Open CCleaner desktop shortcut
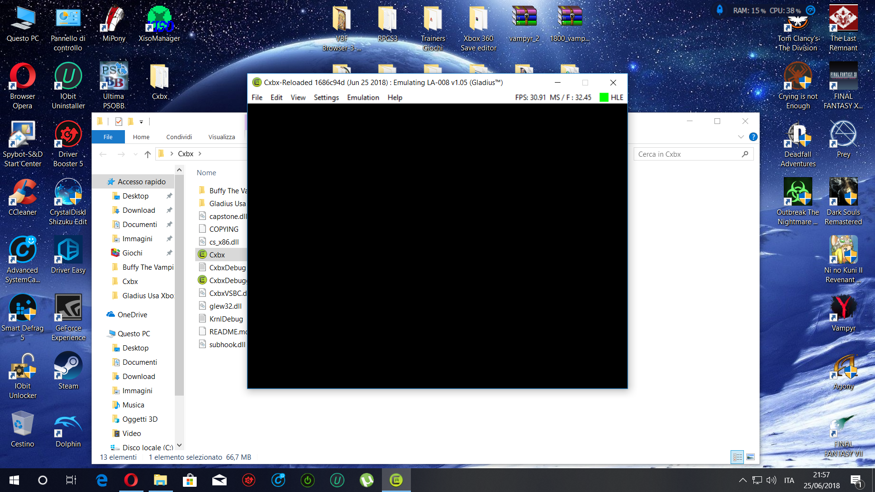Image resolution: width=875 pixels, height=492 pixels. 23,198
